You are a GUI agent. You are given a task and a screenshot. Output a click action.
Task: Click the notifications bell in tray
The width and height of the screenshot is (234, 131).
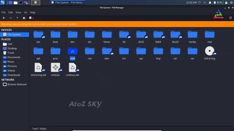[x=210, y=3]
